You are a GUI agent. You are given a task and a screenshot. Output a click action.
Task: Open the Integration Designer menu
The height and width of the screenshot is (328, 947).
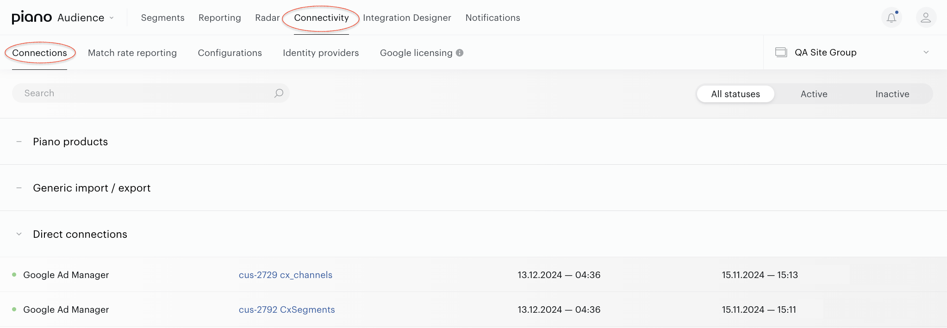(407, 18)
